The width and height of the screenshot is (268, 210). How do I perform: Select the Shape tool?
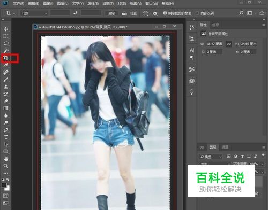6,151
